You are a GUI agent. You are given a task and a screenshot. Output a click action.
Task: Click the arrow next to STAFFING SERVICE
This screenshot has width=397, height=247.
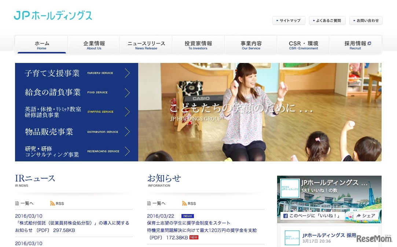click(127, 112)
